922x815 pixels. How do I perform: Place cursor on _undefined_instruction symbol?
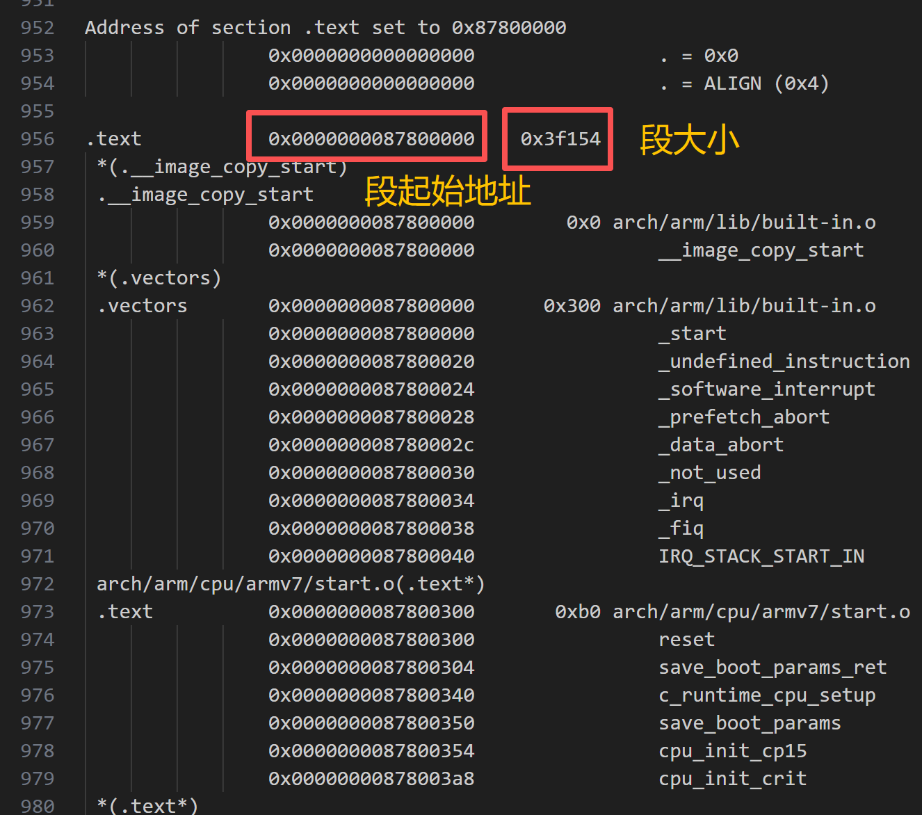(x=784, y=362)
